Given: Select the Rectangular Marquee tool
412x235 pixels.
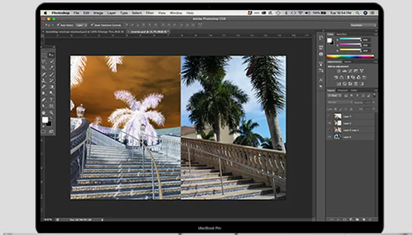Looking at the screenshot, I should click(x=44, y=55).
